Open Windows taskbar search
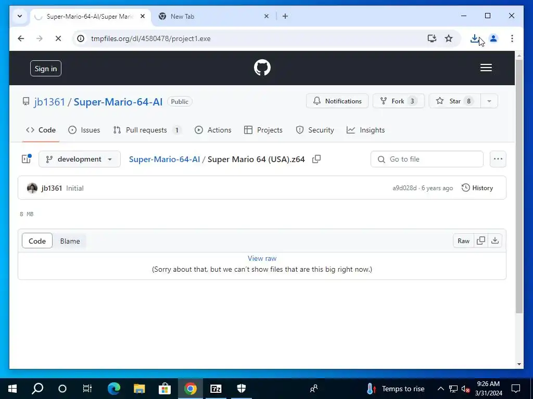 pyautogui.click(x=37, y=389)
